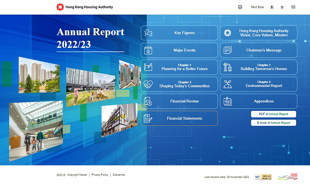Switch to Traditional Chinese with 繁
The height and width of the screenshot is (184, 310).
(x=272, y=7)
